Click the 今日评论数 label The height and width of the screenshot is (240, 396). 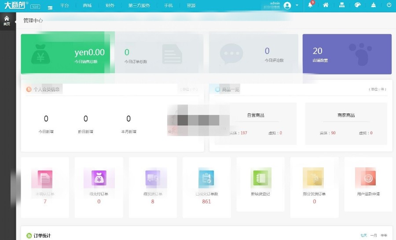274,60
